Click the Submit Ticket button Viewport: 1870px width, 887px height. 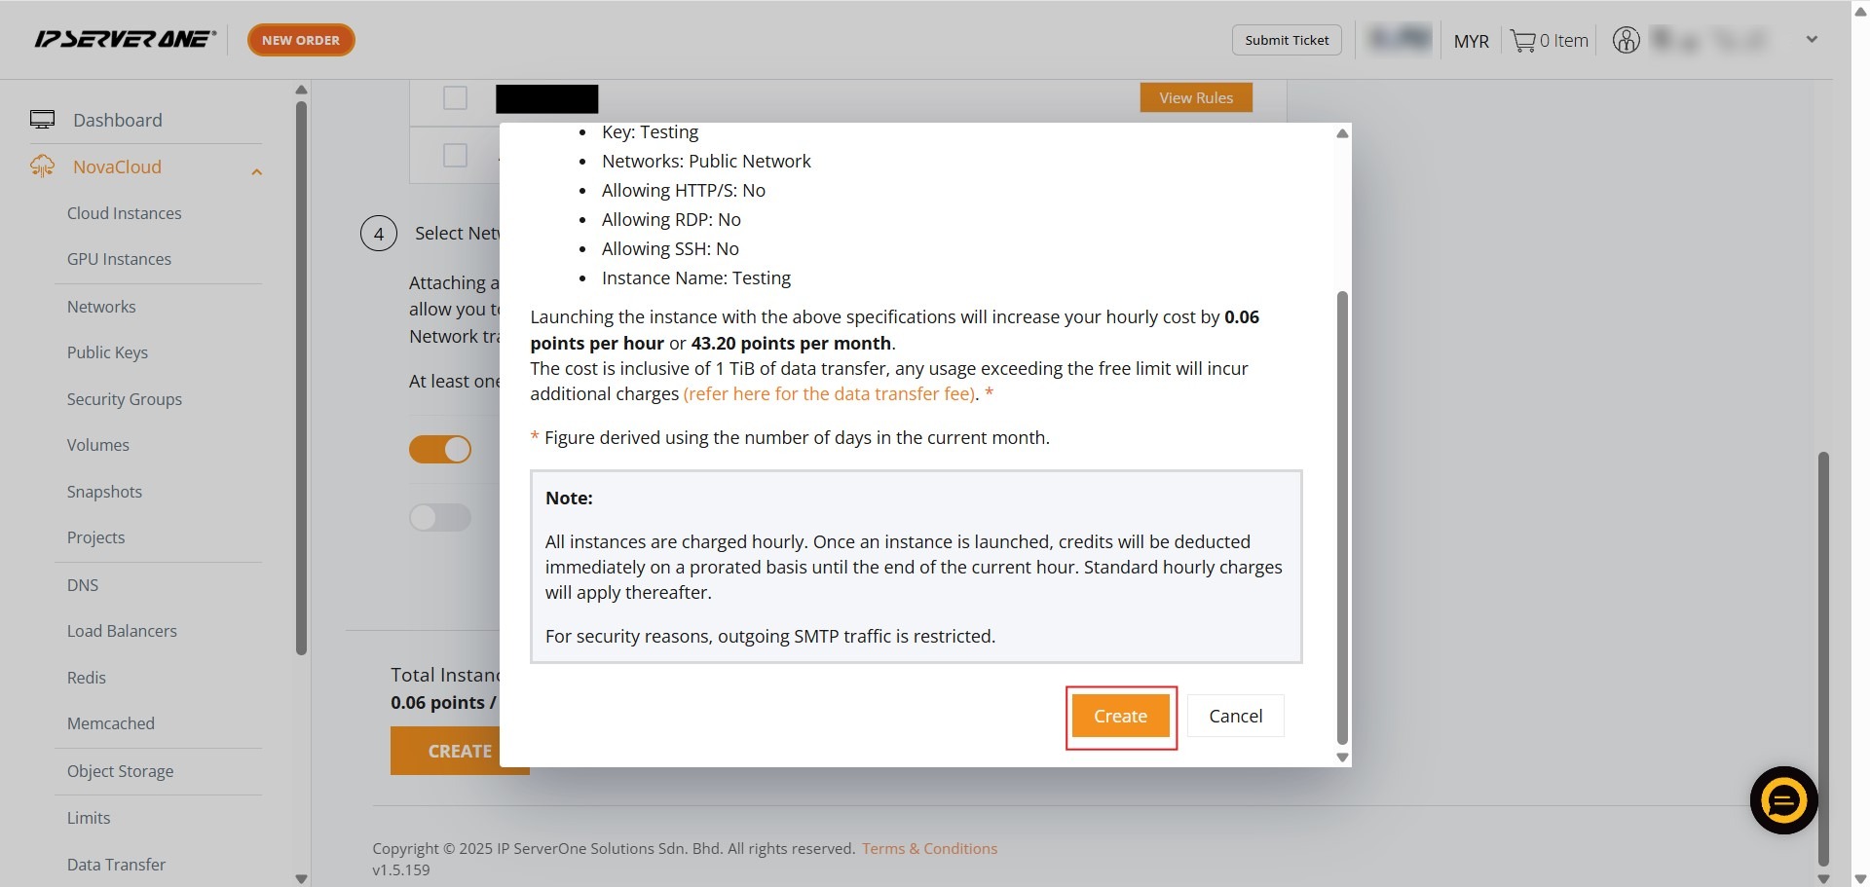(1287, 40)
